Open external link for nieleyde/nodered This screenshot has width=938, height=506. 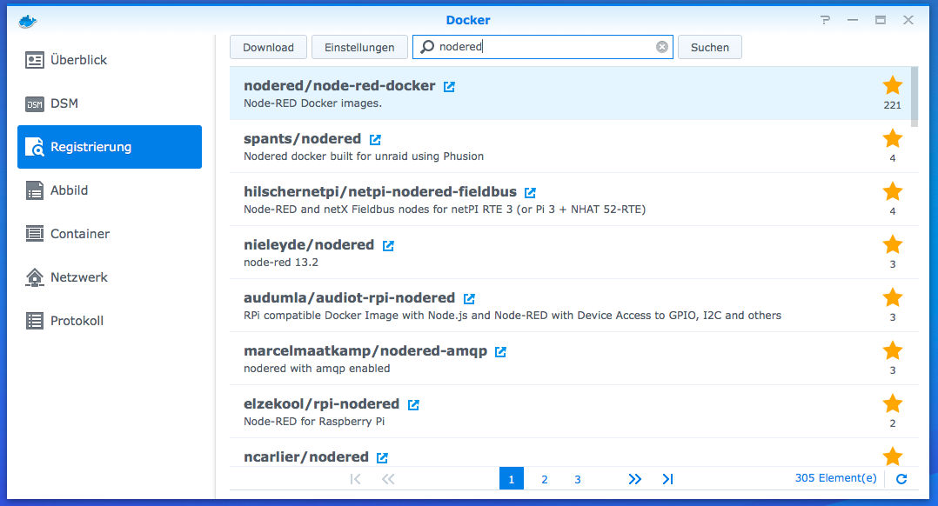pos(388,245)
